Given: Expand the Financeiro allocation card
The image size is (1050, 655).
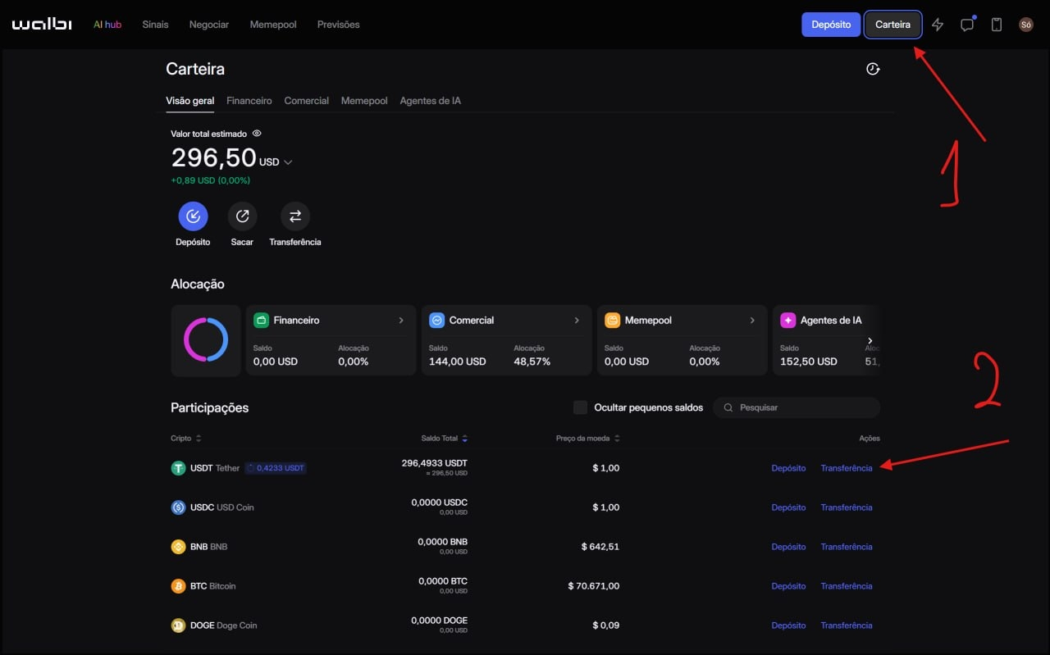Looking at the screenshot, I should pos(401,321).
